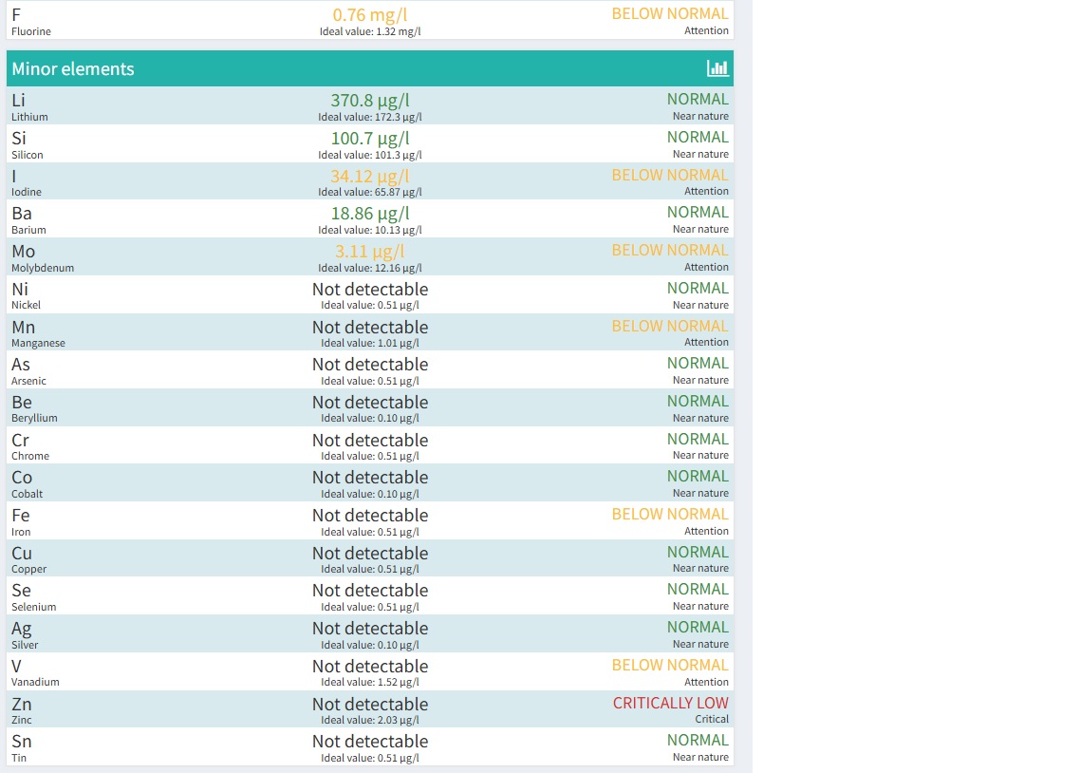Image resolution: width=1080 pixels, height=773 pixels.
Task: Select the Chrome element name label
Action: 30,456
